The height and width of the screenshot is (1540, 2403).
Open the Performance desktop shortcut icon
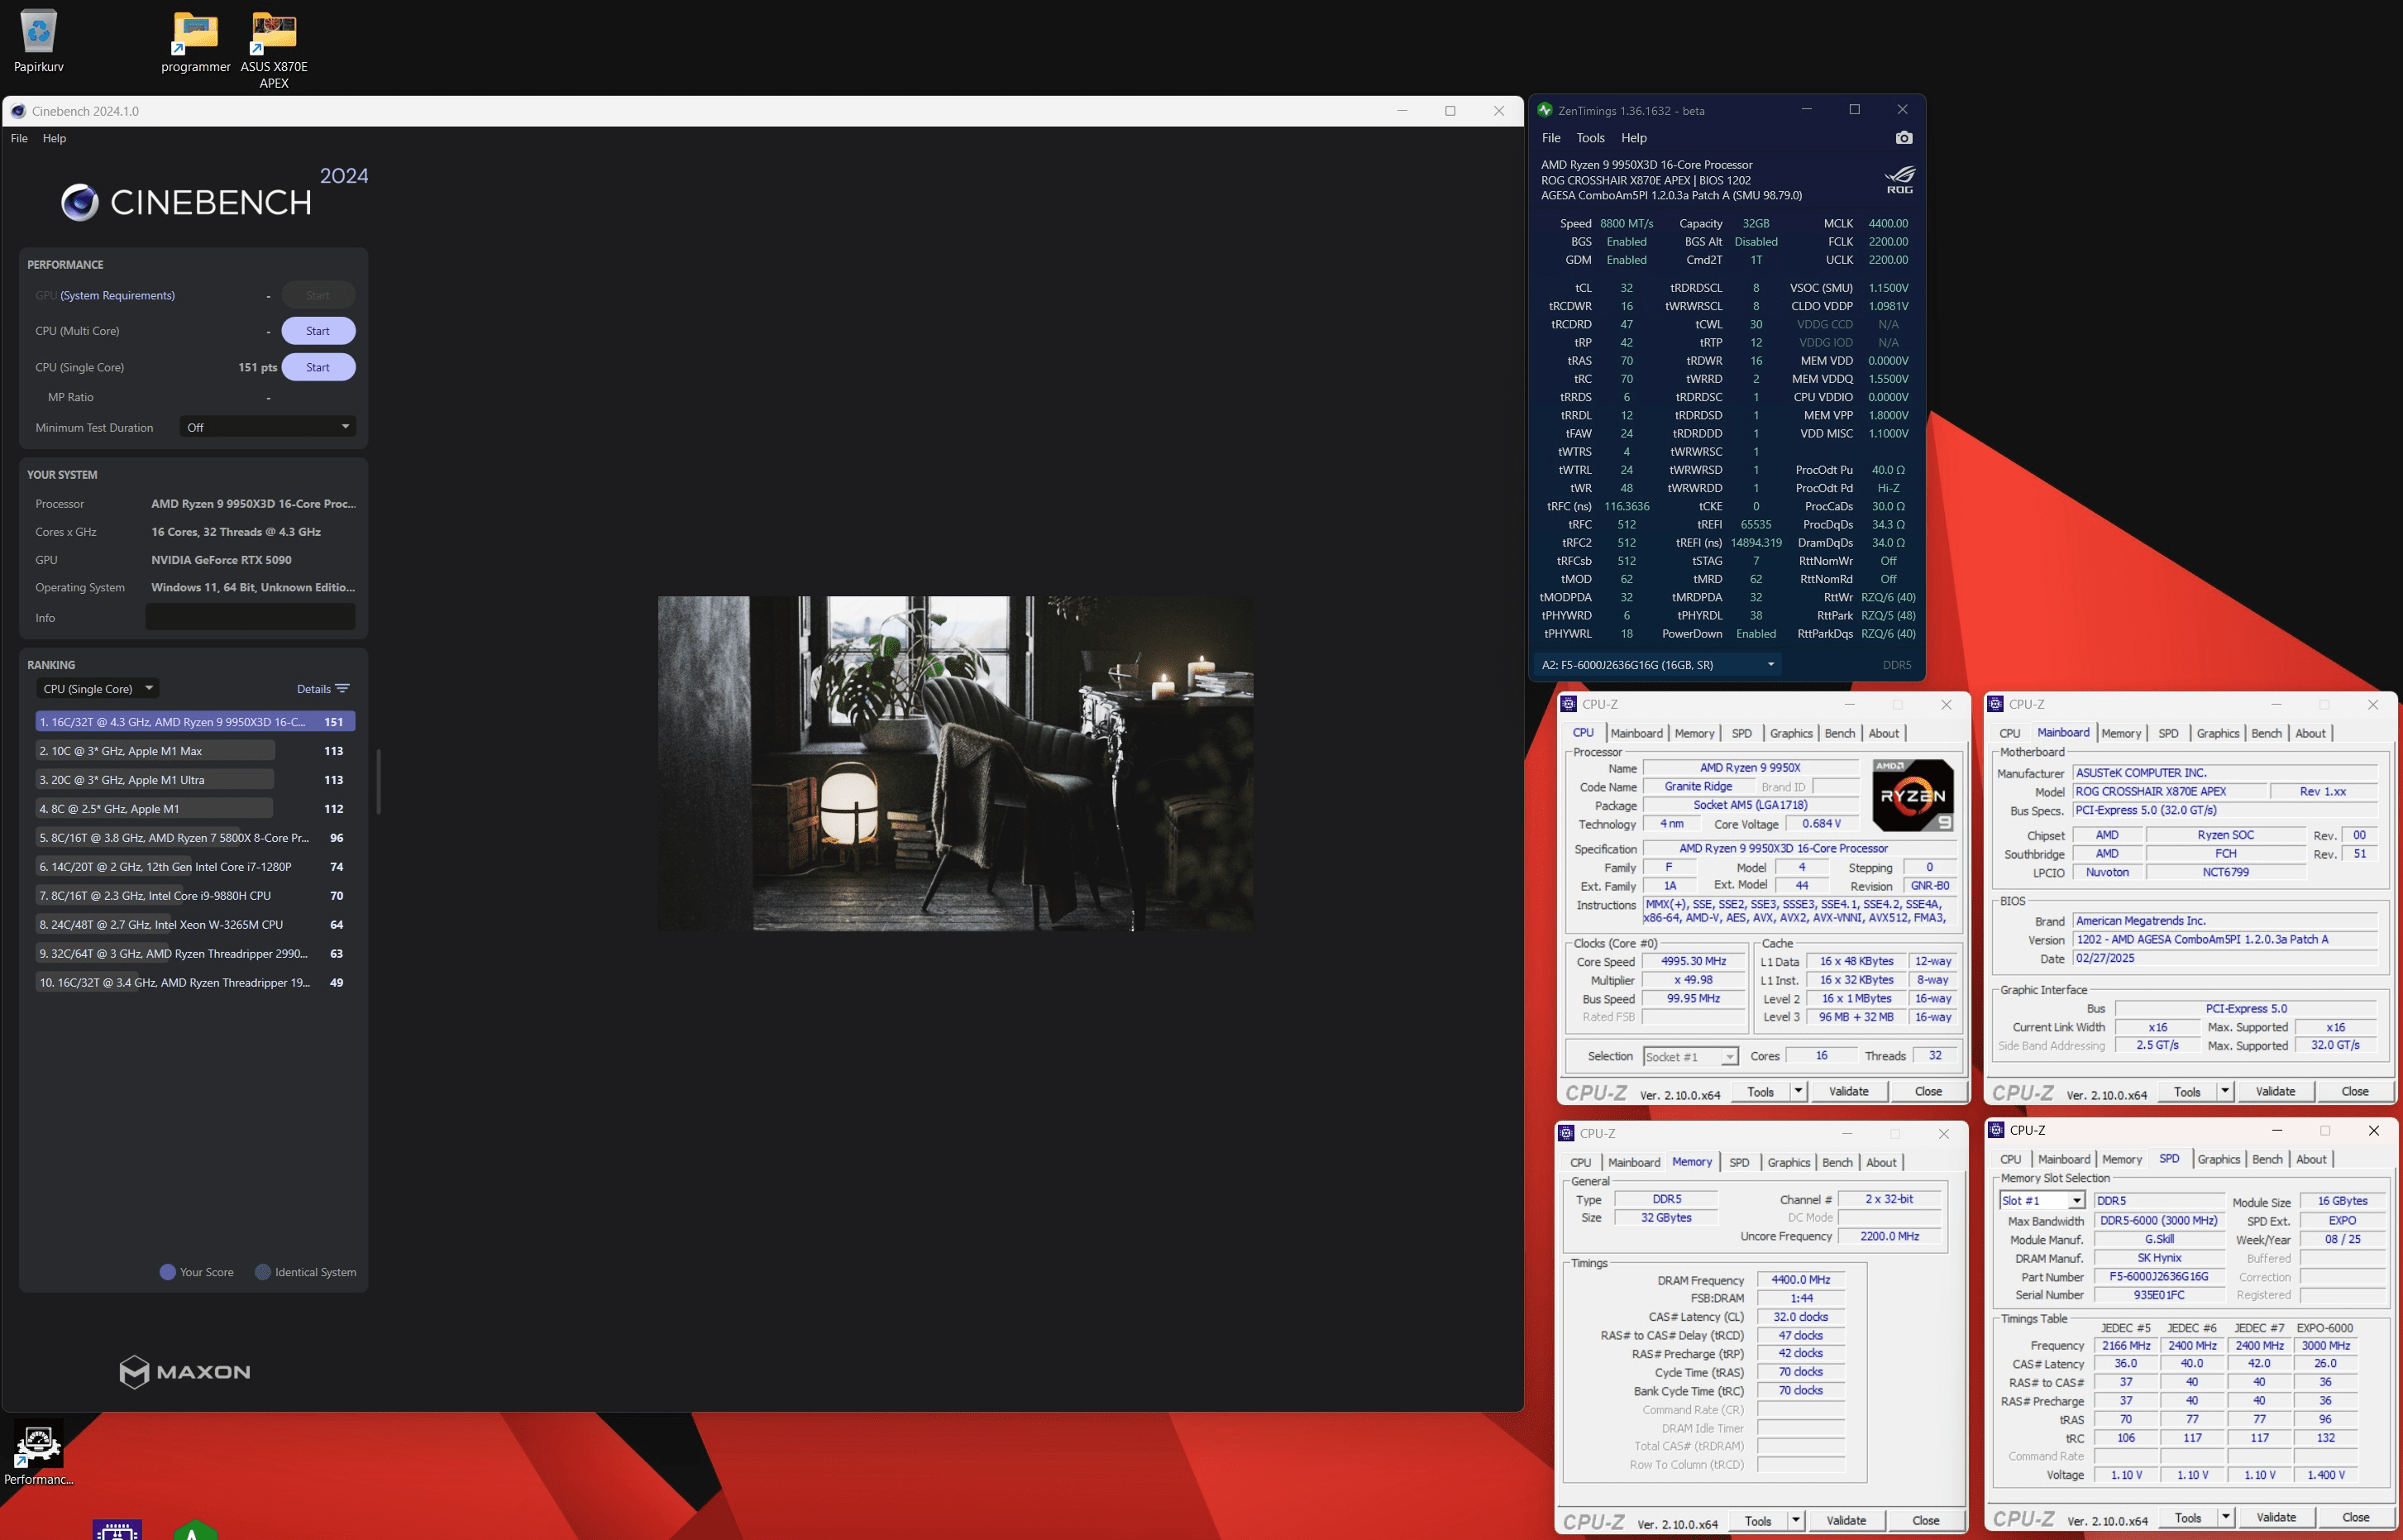[x=38, y=1445]
